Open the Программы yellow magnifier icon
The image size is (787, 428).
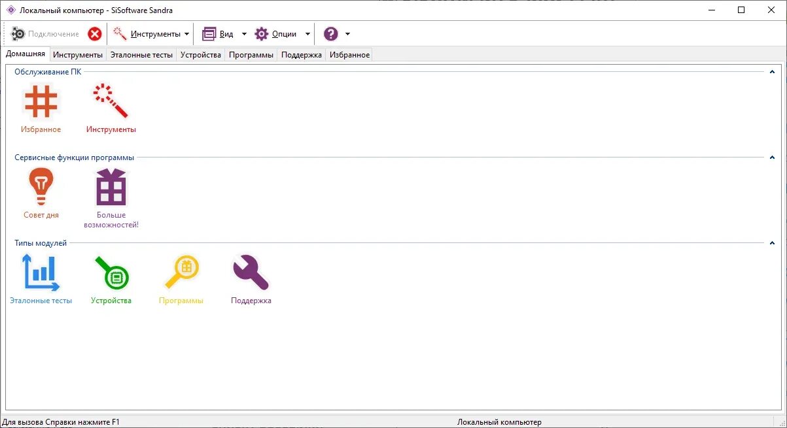181,272
